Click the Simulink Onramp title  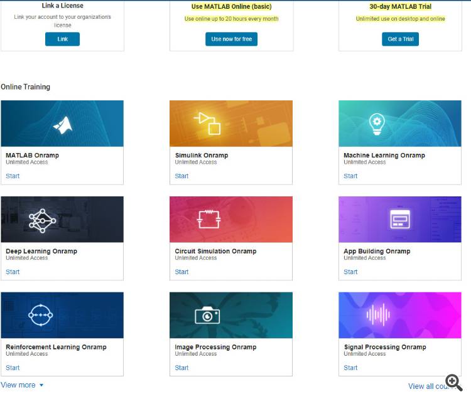[x=202, y=155]
